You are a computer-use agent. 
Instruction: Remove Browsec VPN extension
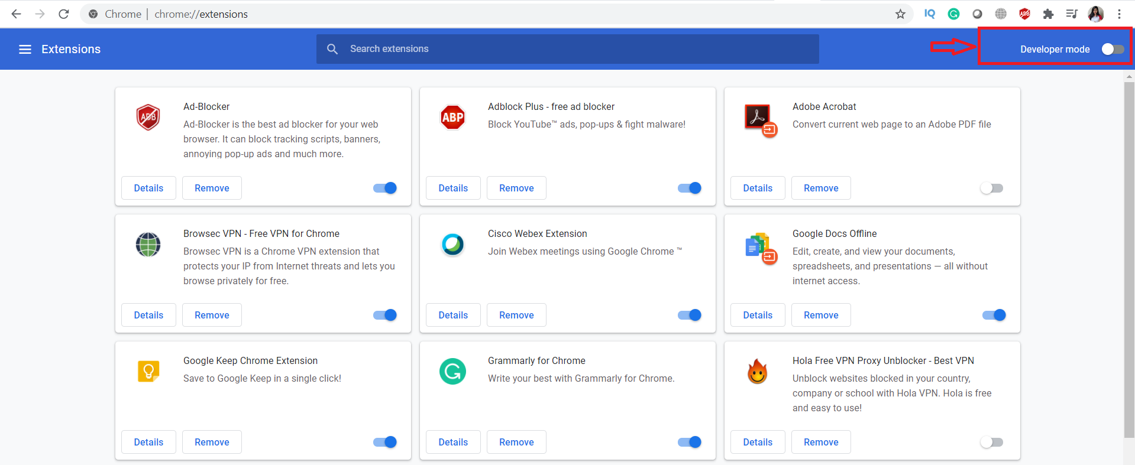[x=212, y=315]
